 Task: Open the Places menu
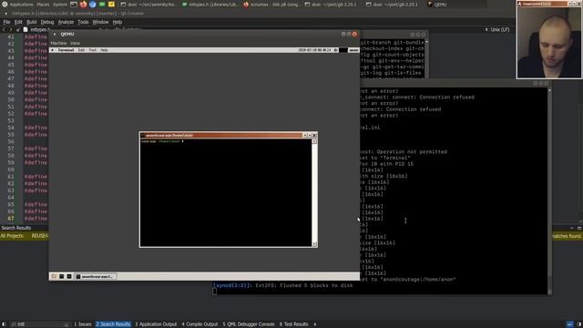tap(43, 5)
